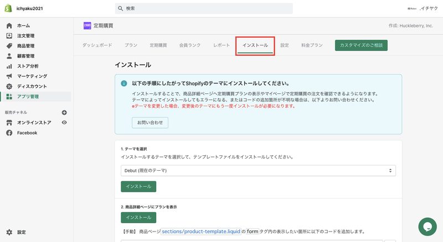Image resolution: width=443 pixels, height=242 pixels.
Task: Click the 注文管理 orders inbox icon
Action: pos(9,35)
